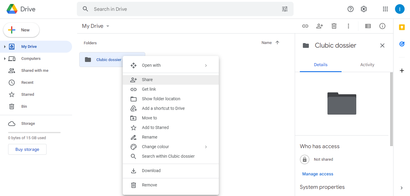Click the Folders section heading
This screenshot has width=410, height=196.
click(x=90, y=43)
